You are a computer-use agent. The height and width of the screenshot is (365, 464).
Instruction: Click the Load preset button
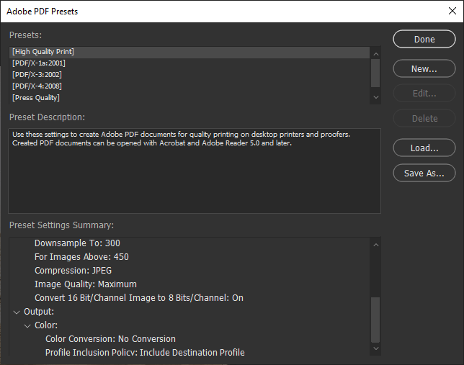pos(424,148)
